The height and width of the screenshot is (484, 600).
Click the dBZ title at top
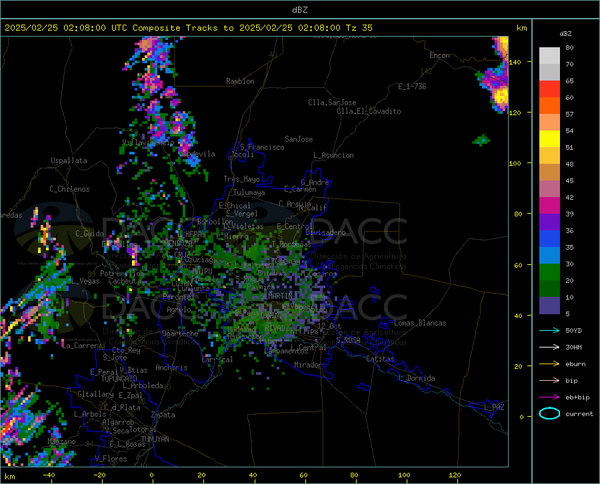tap(299, 10)
